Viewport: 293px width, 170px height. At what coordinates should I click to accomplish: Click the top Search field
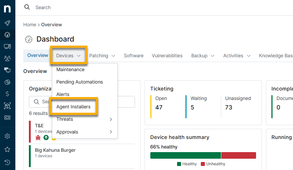(110, 7)
